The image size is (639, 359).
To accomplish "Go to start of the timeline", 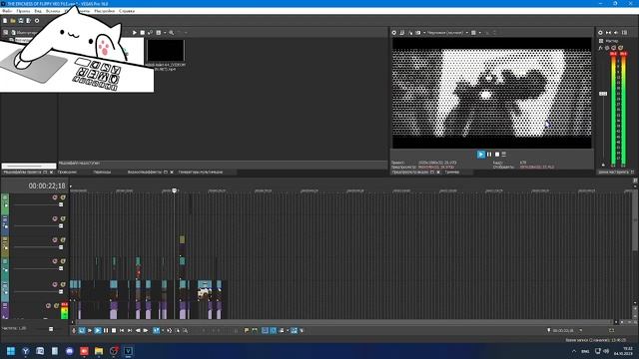I will pos(122,330).
